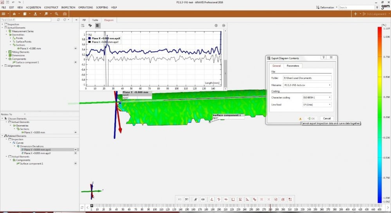
Task: Open the hamburger menu icon in toolbar
Action: coord(4,14)
